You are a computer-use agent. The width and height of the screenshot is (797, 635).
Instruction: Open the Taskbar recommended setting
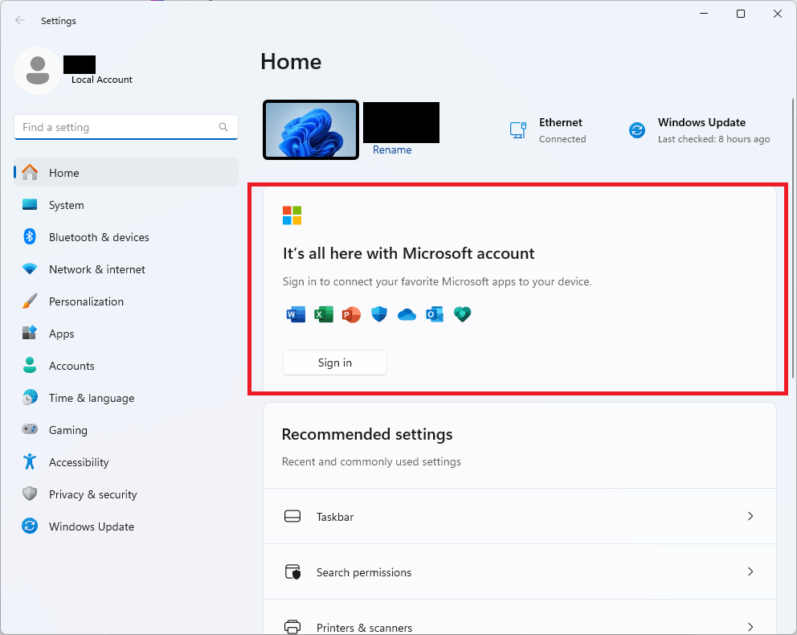(520, 516)
